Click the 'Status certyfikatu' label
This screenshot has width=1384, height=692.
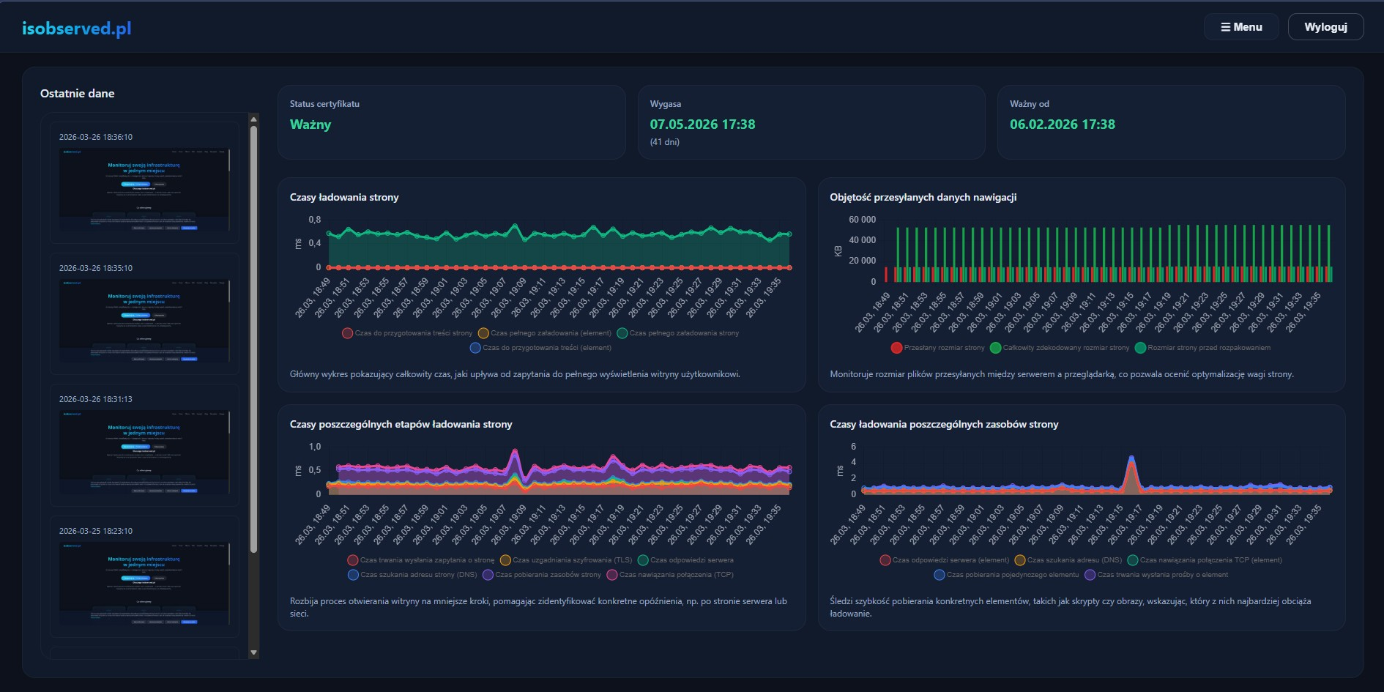pyautogui.click(x=324, y=104)
